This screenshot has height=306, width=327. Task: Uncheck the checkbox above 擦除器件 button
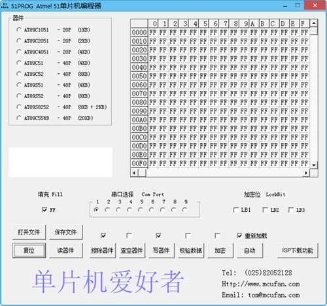(103, 235)
